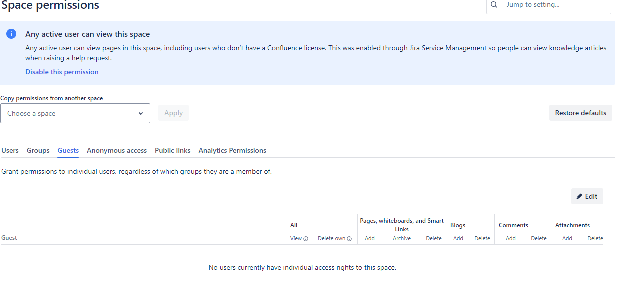
Task: Click 'Any active user can view this space' title
Action: pyautogui.click(x=88, y=34)
